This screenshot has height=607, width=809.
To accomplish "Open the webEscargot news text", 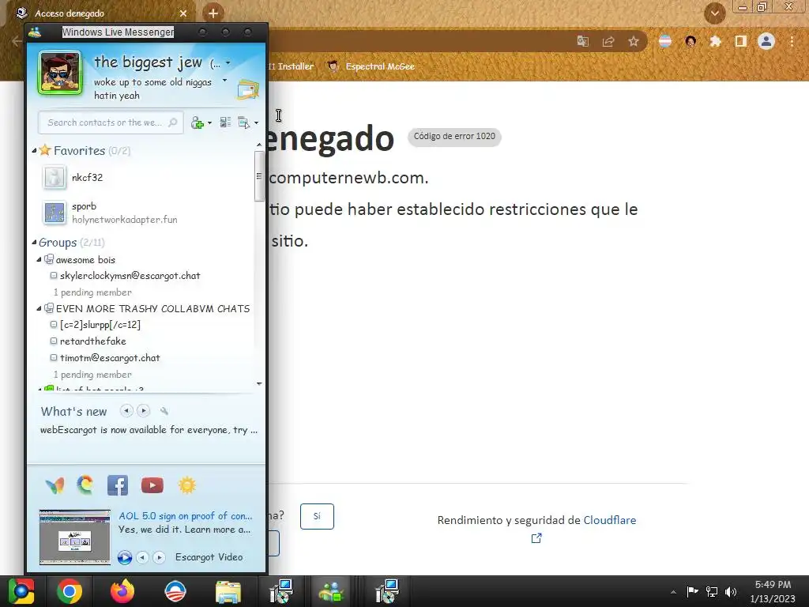I will (149, 430).
